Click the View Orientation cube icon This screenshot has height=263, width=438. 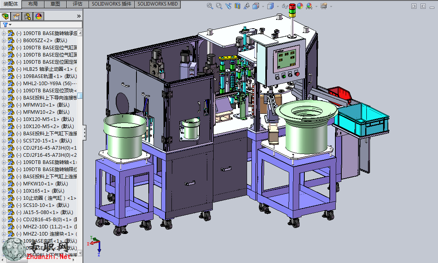point(255,6)
